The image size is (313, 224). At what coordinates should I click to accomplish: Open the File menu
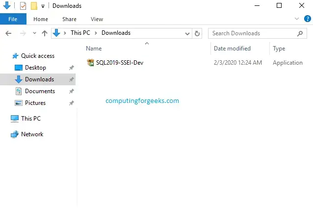click(13, 19)
